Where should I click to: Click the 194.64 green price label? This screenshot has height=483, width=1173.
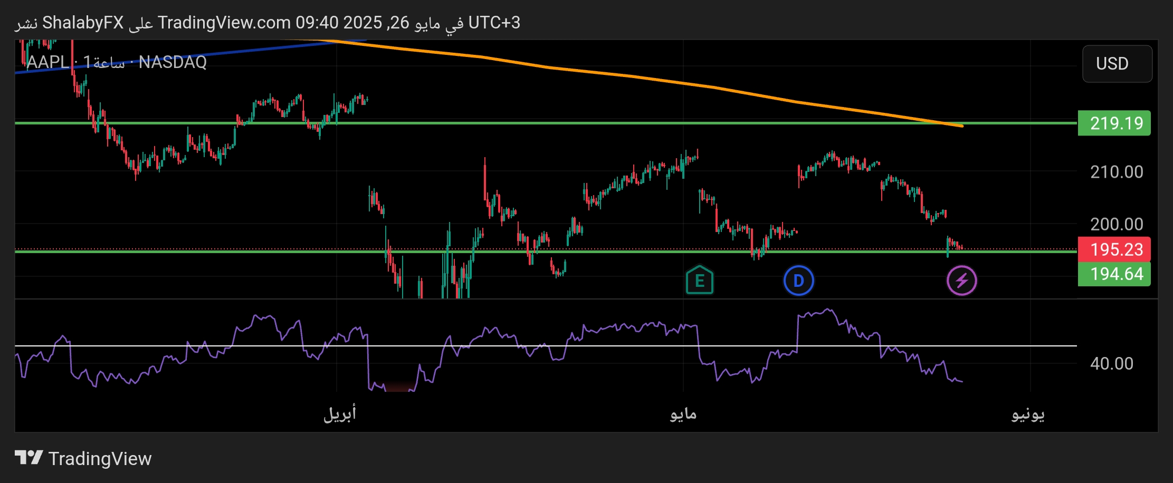[x=1114, y=274]
